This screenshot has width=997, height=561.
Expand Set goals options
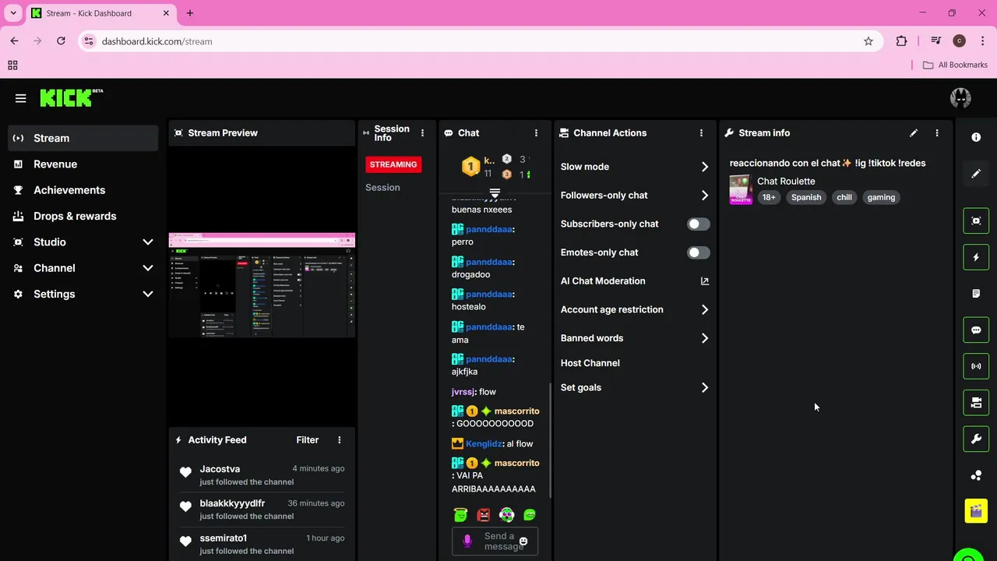pyautogui.click(x=705, y=388)
